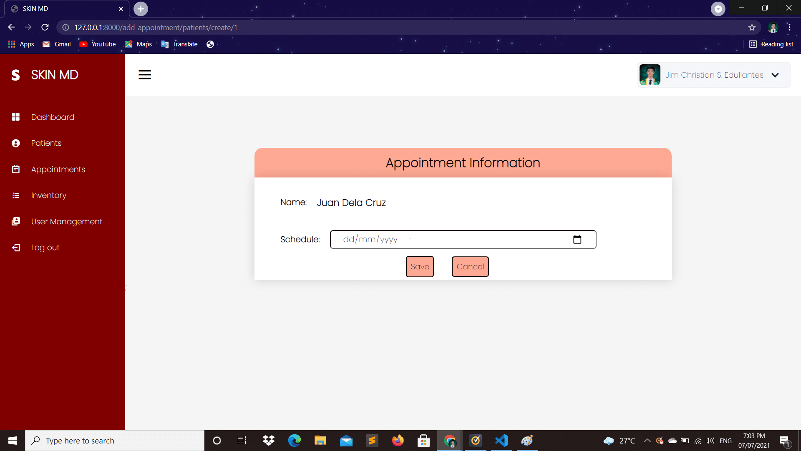This screenshot has width=801, height=451.
Task: Open the Reading list
Action: tap(771, 44)
